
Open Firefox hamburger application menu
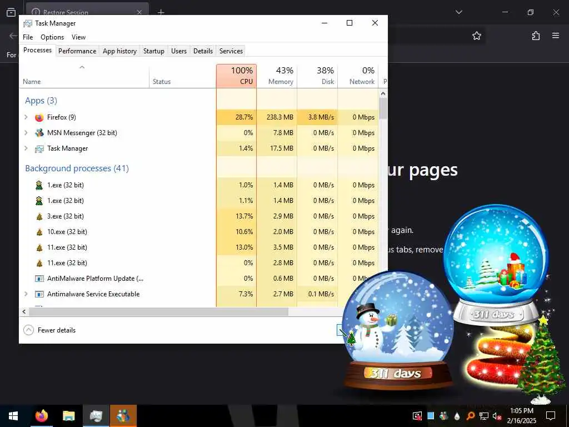click(x=556, y=36)
